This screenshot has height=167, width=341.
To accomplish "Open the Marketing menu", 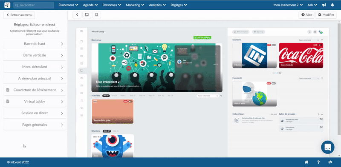I will coord(135,5).
